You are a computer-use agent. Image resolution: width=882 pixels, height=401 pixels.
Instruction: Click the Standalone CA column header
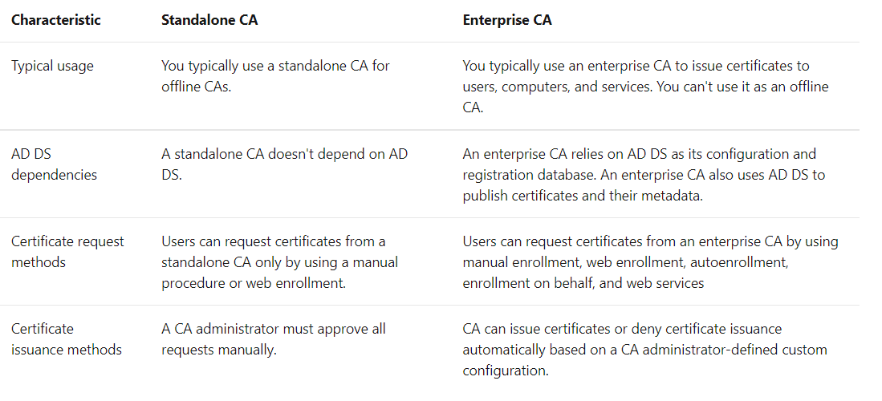point(209,20)
